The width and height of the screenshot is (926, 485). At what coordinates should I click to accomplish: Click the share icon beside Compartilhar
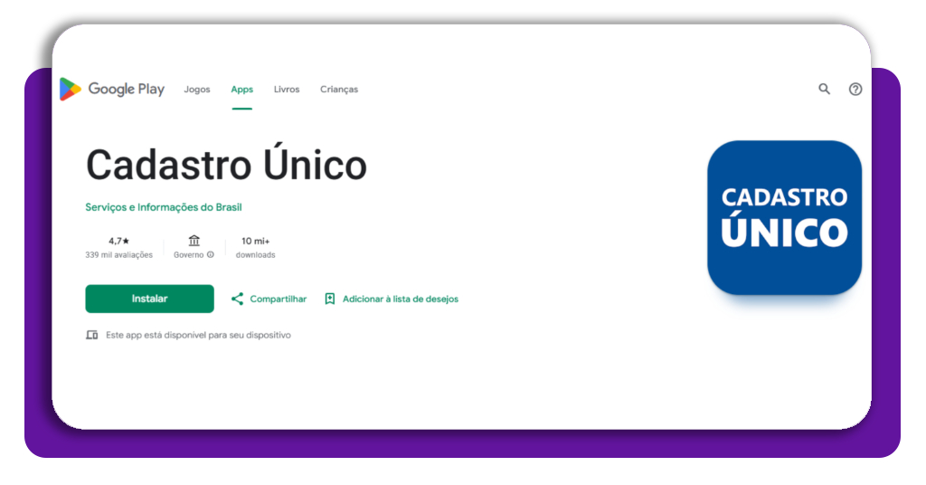(x=238, y=299)
